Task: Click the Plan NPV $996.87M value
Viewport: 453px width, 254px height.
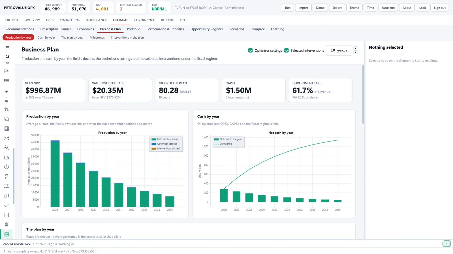Action: (43, 90)
